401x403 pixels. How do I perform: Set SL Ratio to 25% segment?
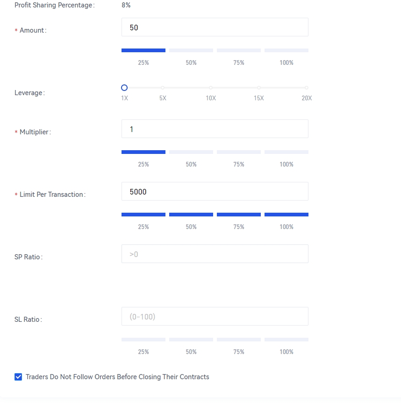(x=143, y=340)
